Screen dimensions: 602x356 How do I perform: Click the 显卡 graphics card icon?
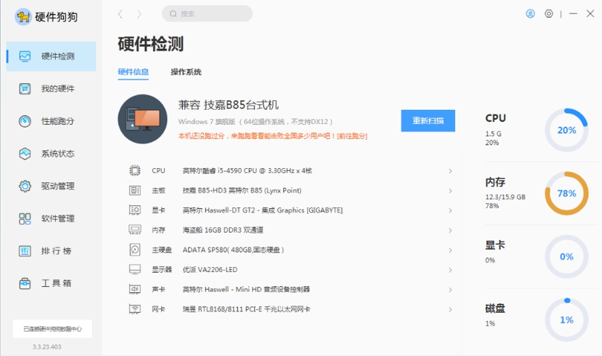click(x=135, y=210)
